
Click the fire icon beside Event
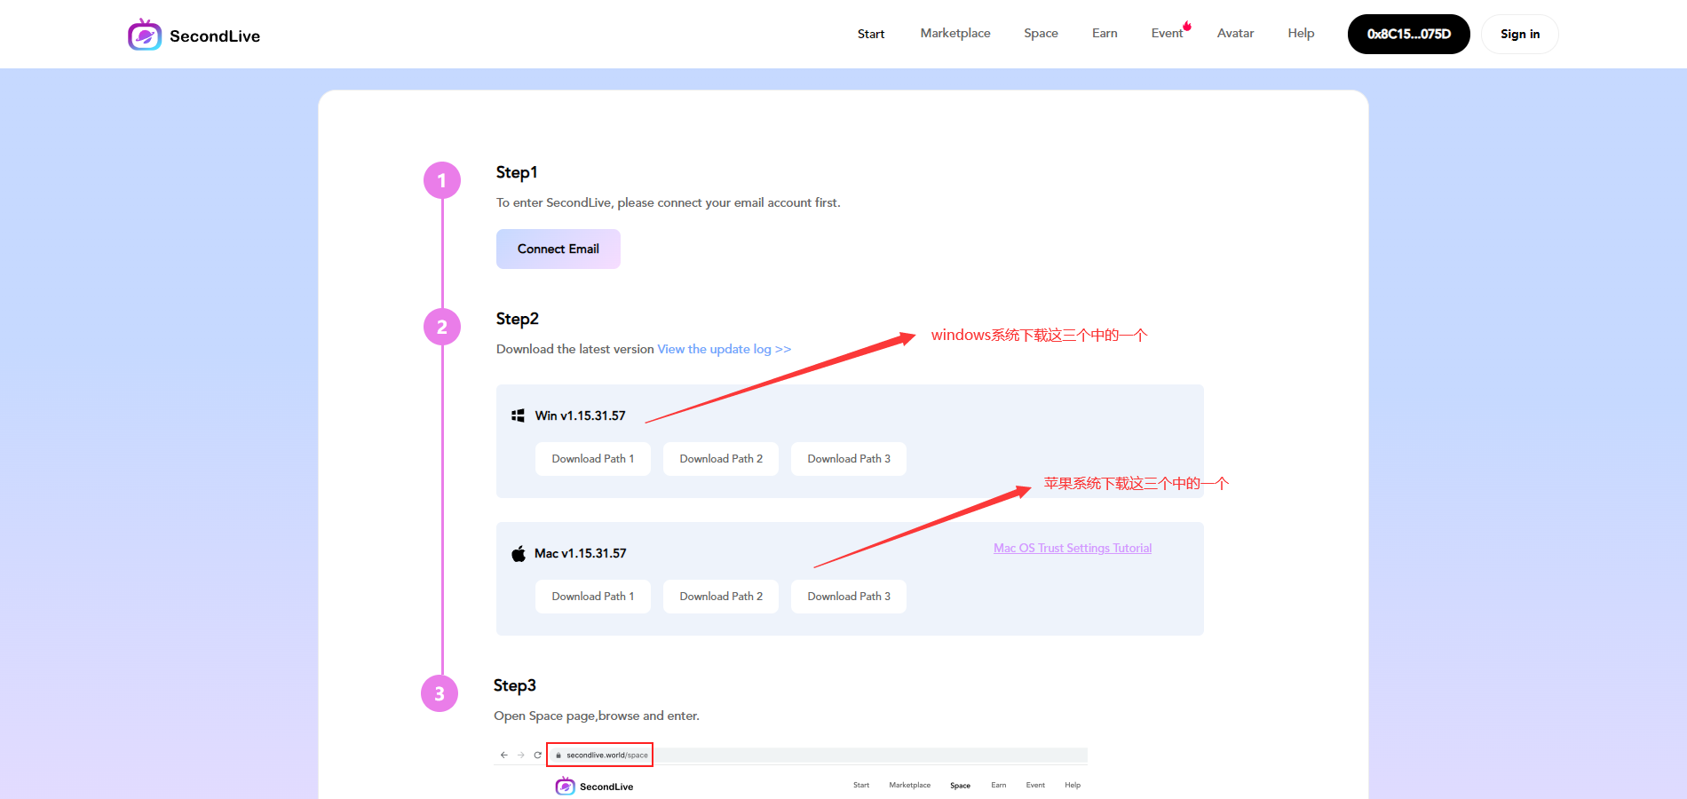click(1187, 26)
